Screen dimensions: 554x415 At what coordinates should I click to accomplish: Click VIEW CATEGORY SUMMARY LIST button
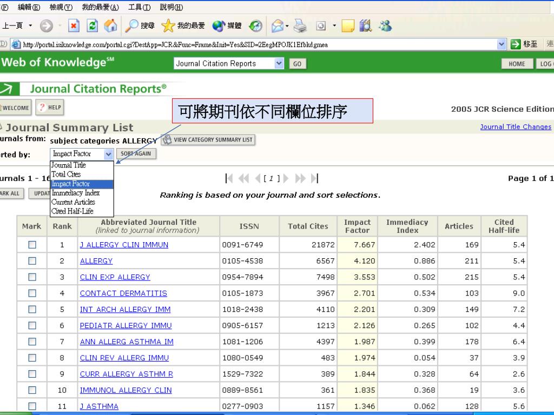click(208, 140)
